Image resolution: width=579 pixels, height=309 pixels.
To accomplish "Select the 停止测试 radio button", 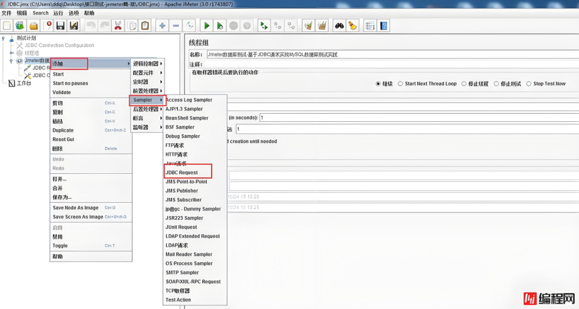I will (x=496, y=84).
